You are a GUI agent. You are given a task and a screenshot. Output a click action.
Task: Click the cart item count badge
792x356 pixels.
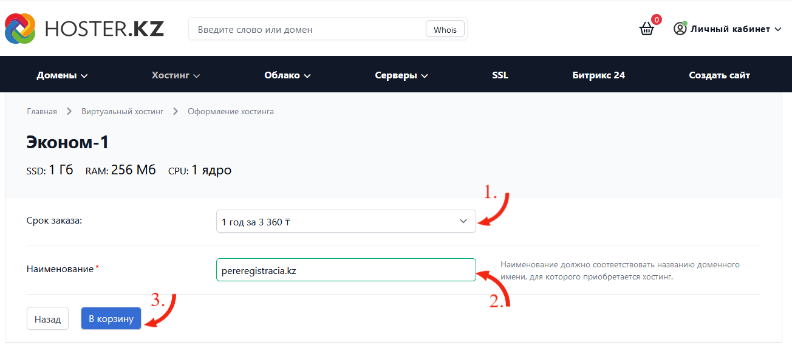[656, 19]
